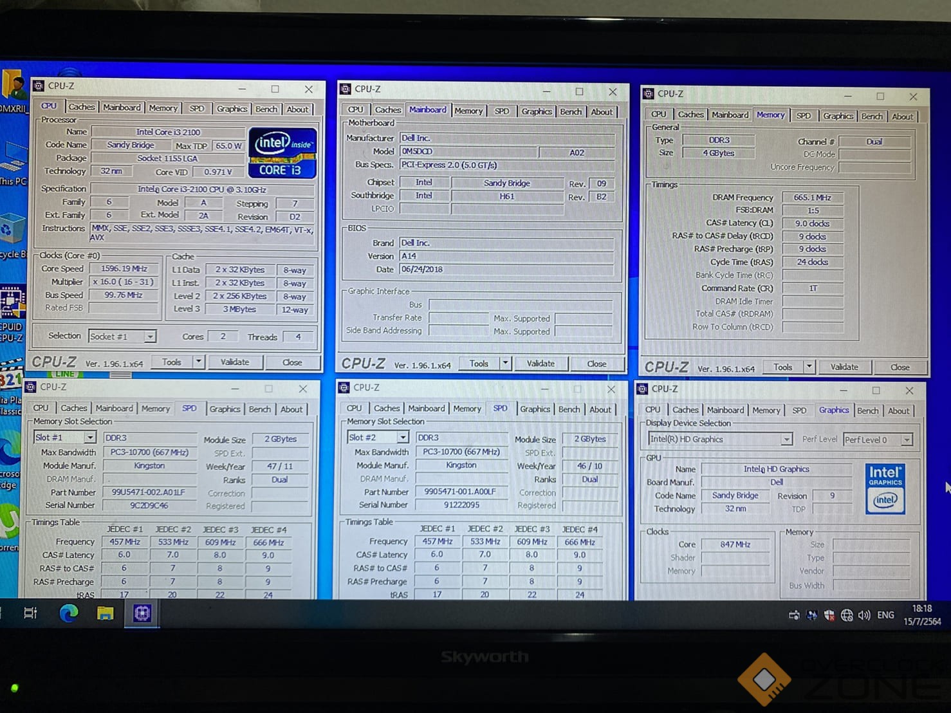Click the Intel Core i3 inside logo

[282, 153]
